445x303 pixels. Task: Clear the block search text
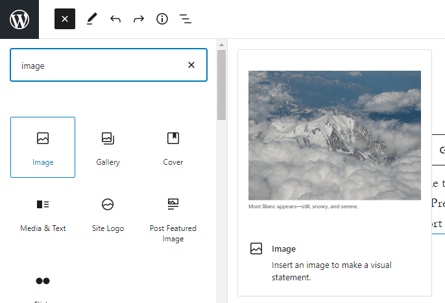pyautogui.click(x=191, y=65)
